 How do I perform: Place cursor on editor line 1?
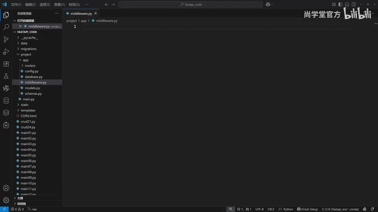coord(217,26)
